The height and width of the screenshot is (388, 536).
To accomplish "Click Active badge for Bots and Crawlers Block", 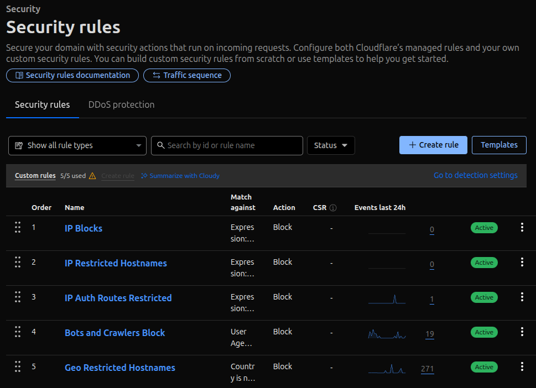I will pyautogui.click(x=484, y=332).
